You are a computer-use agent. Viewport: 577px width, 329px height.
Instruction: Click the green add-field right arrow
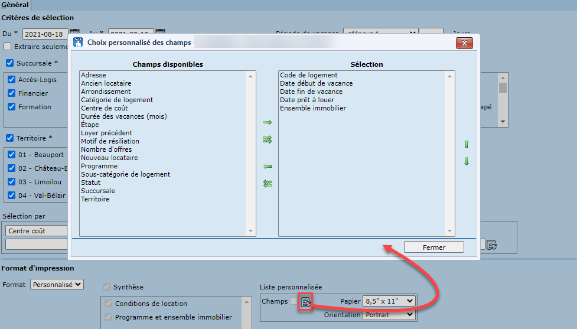pyautogui.click(x=268, y=122)
